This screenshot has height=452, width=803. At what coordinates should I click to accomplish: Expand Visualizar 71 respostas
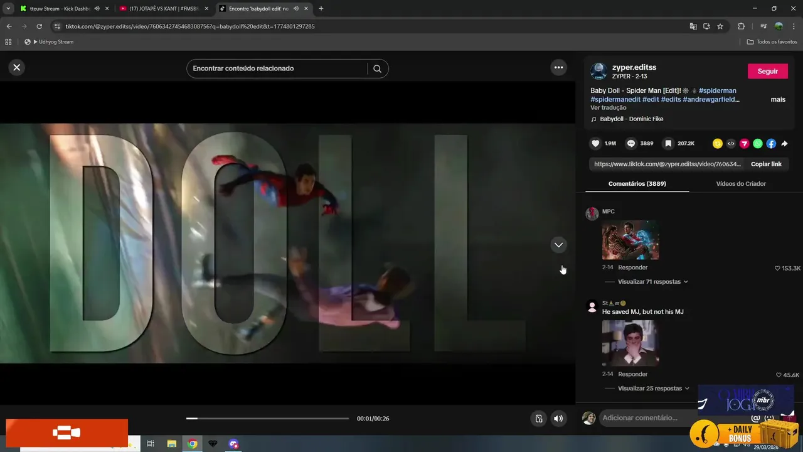pyautogui.click(x=653, y=282)
